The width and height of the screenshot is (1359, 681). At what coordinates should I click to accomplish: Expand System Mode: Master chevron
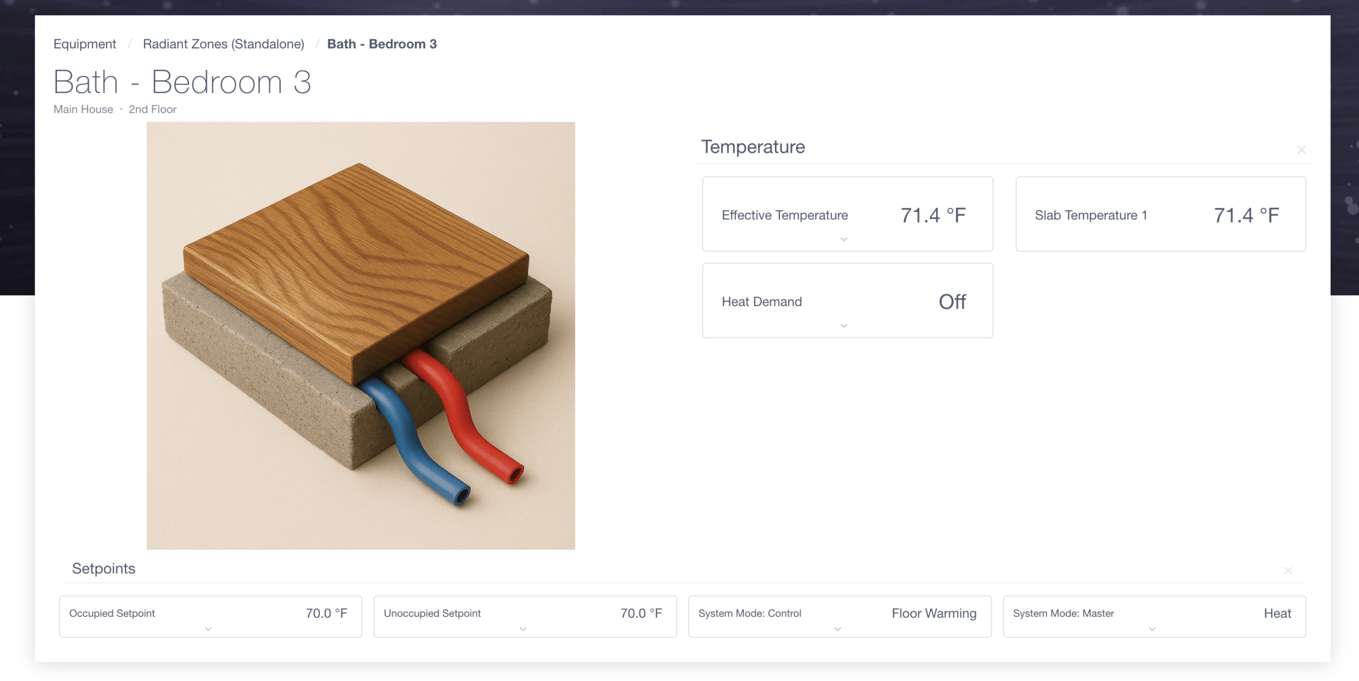tap(1152, 629)
